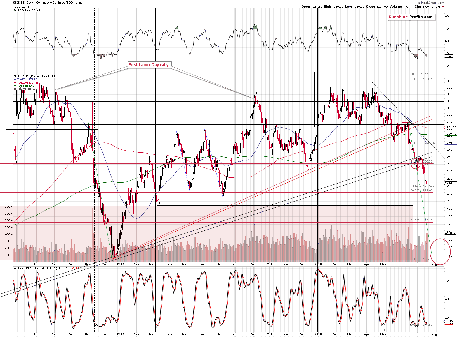Click the 61.8%: 1172.10 Fibonacci label
Image resolution: width=457 pixels, height=337 pixels.
click(x=421, y=220)
